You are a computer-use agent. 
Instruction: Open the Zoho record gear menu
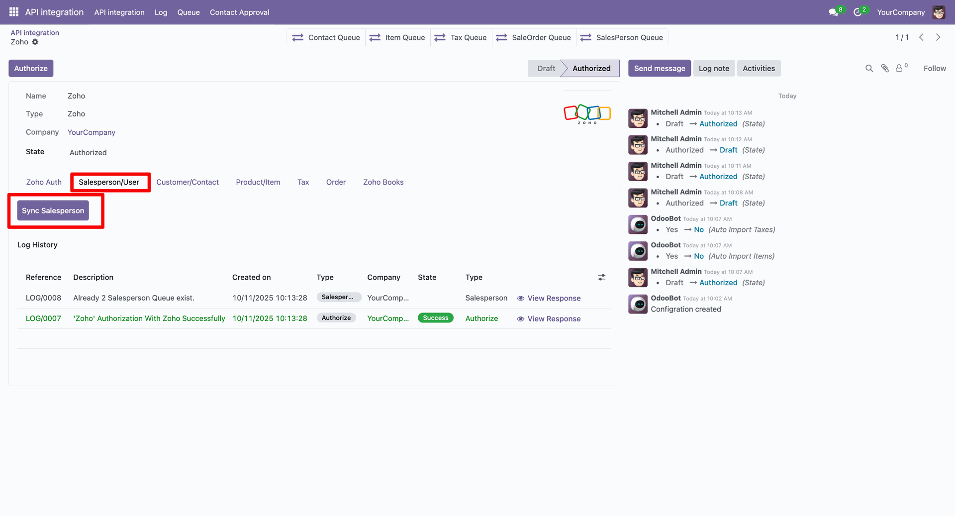[35, 42]
